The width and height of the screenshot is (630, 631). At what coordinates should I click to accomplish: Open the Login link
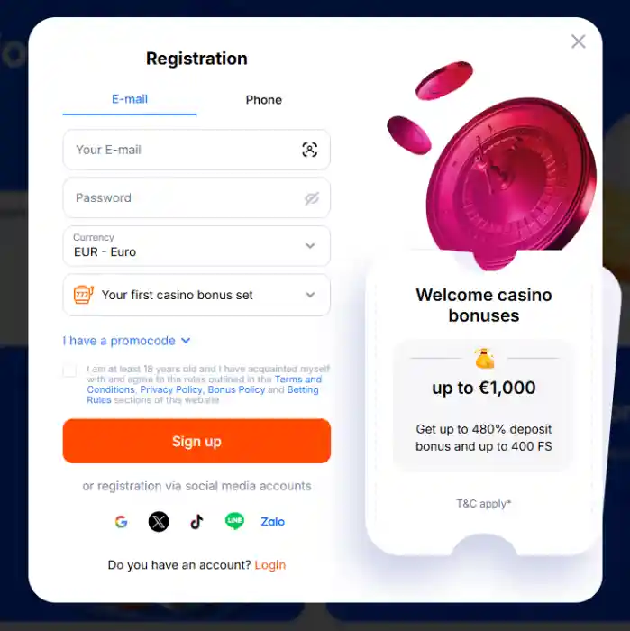pyautogui.click(x=270, y=565)
